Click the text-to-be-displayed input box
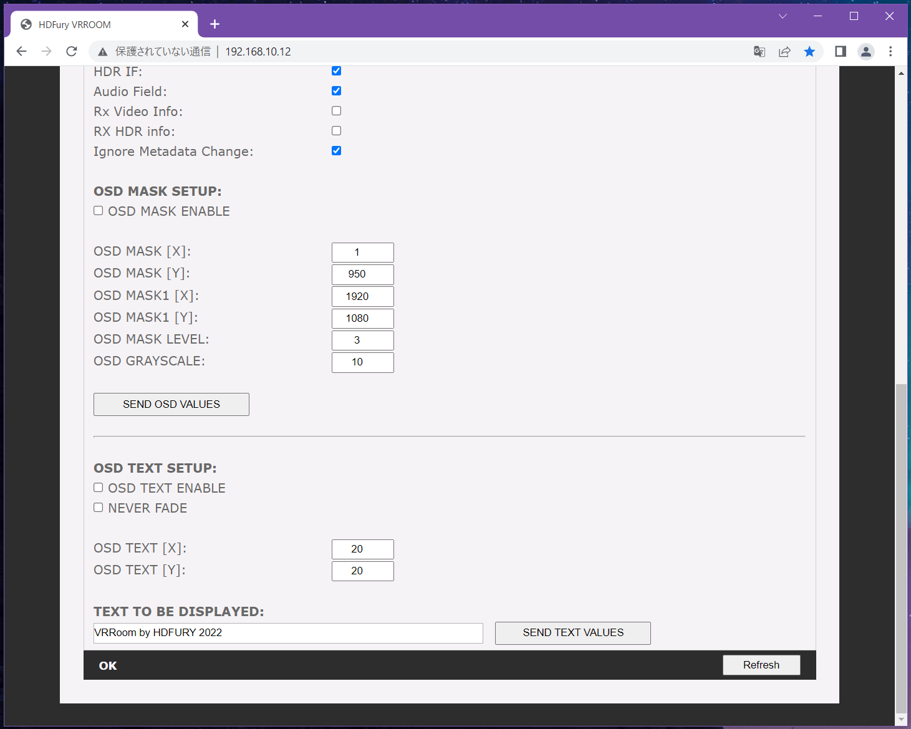The image size is (911, 729). (x=288, y=633)
